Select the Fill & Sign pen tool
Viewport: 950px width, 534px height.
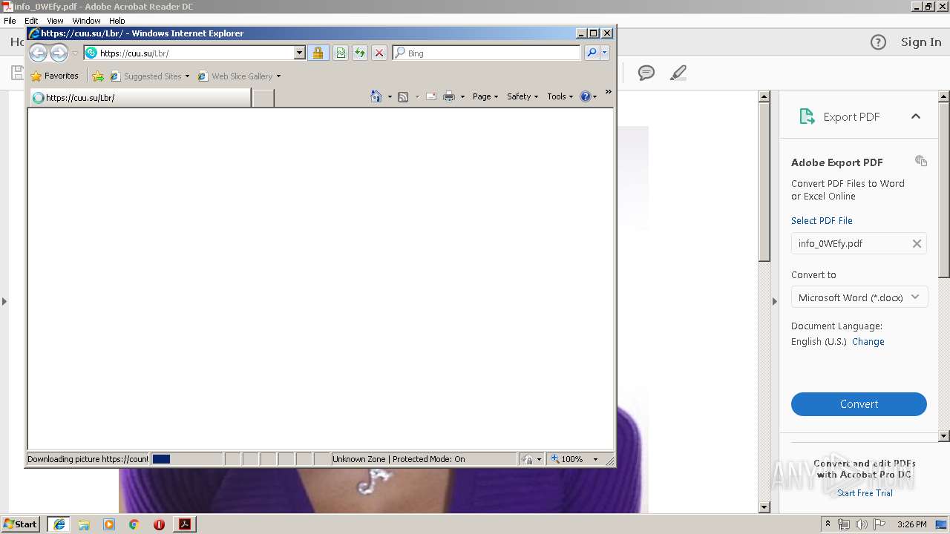(x=678, y=73)
